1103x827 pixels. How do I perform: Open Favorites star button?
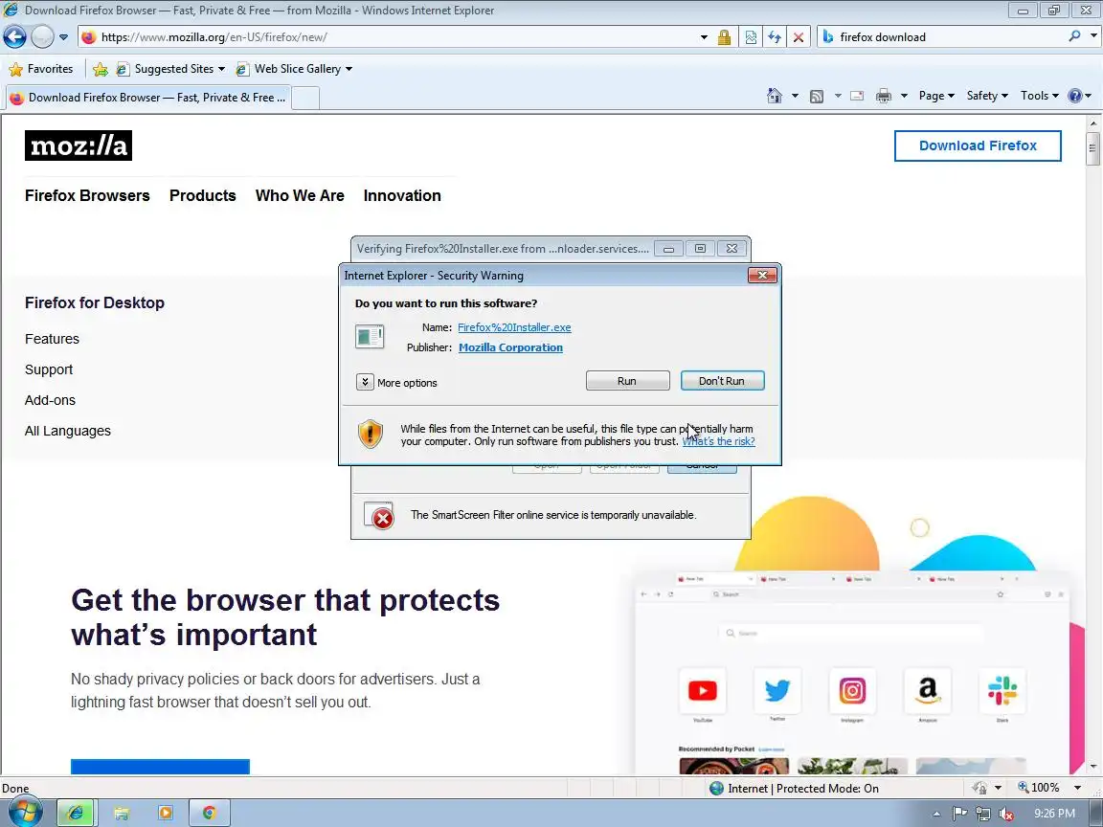41,69
